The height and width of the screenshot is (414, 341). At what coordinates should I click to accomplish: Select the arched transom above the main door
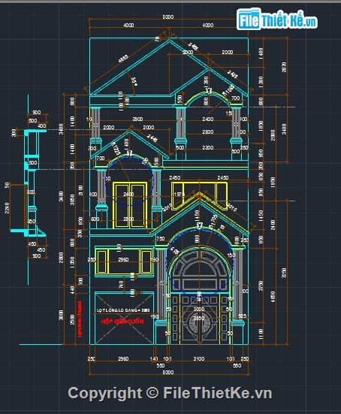(199, 269)
